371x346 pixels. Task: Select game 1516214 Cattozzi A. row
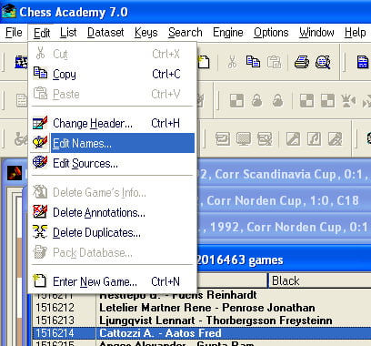(x=202, y=333)
